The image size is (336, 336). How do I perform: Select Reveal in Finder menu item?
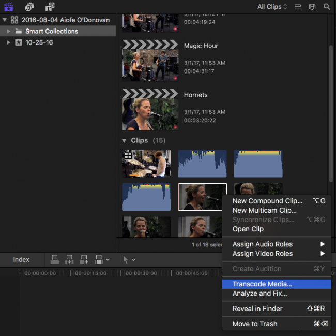(x=257, y=309)
